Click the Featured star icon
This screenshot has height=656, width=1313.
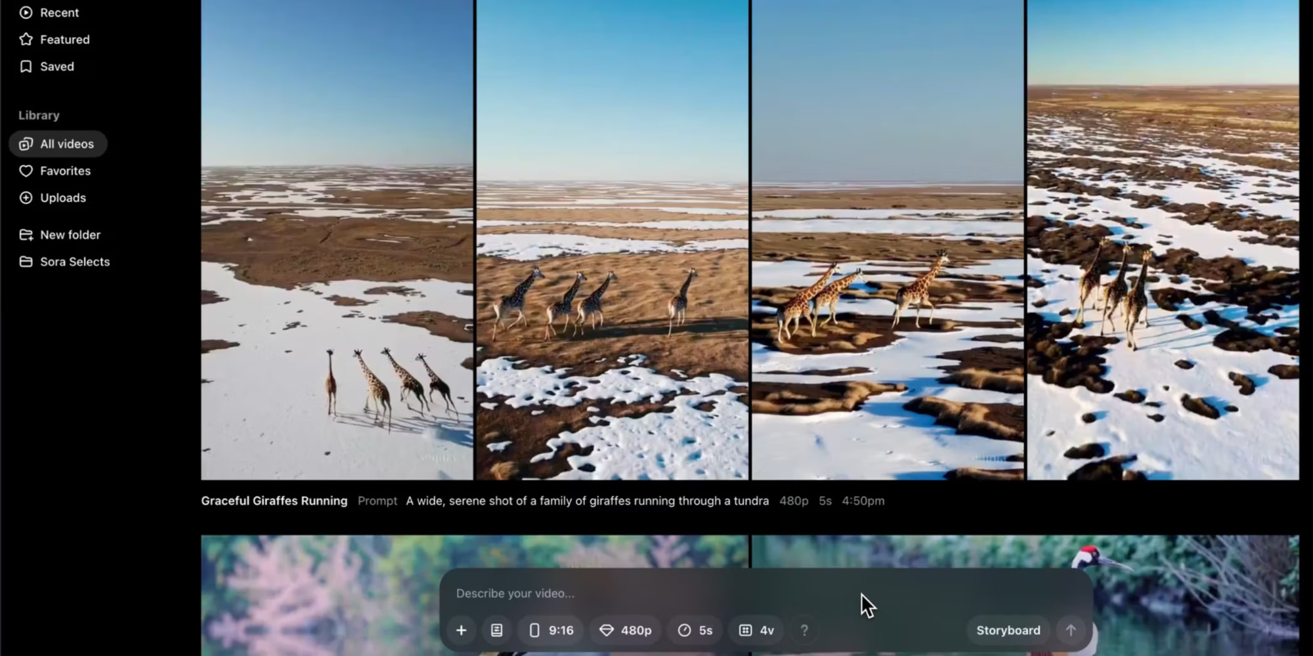coord(26,39)
